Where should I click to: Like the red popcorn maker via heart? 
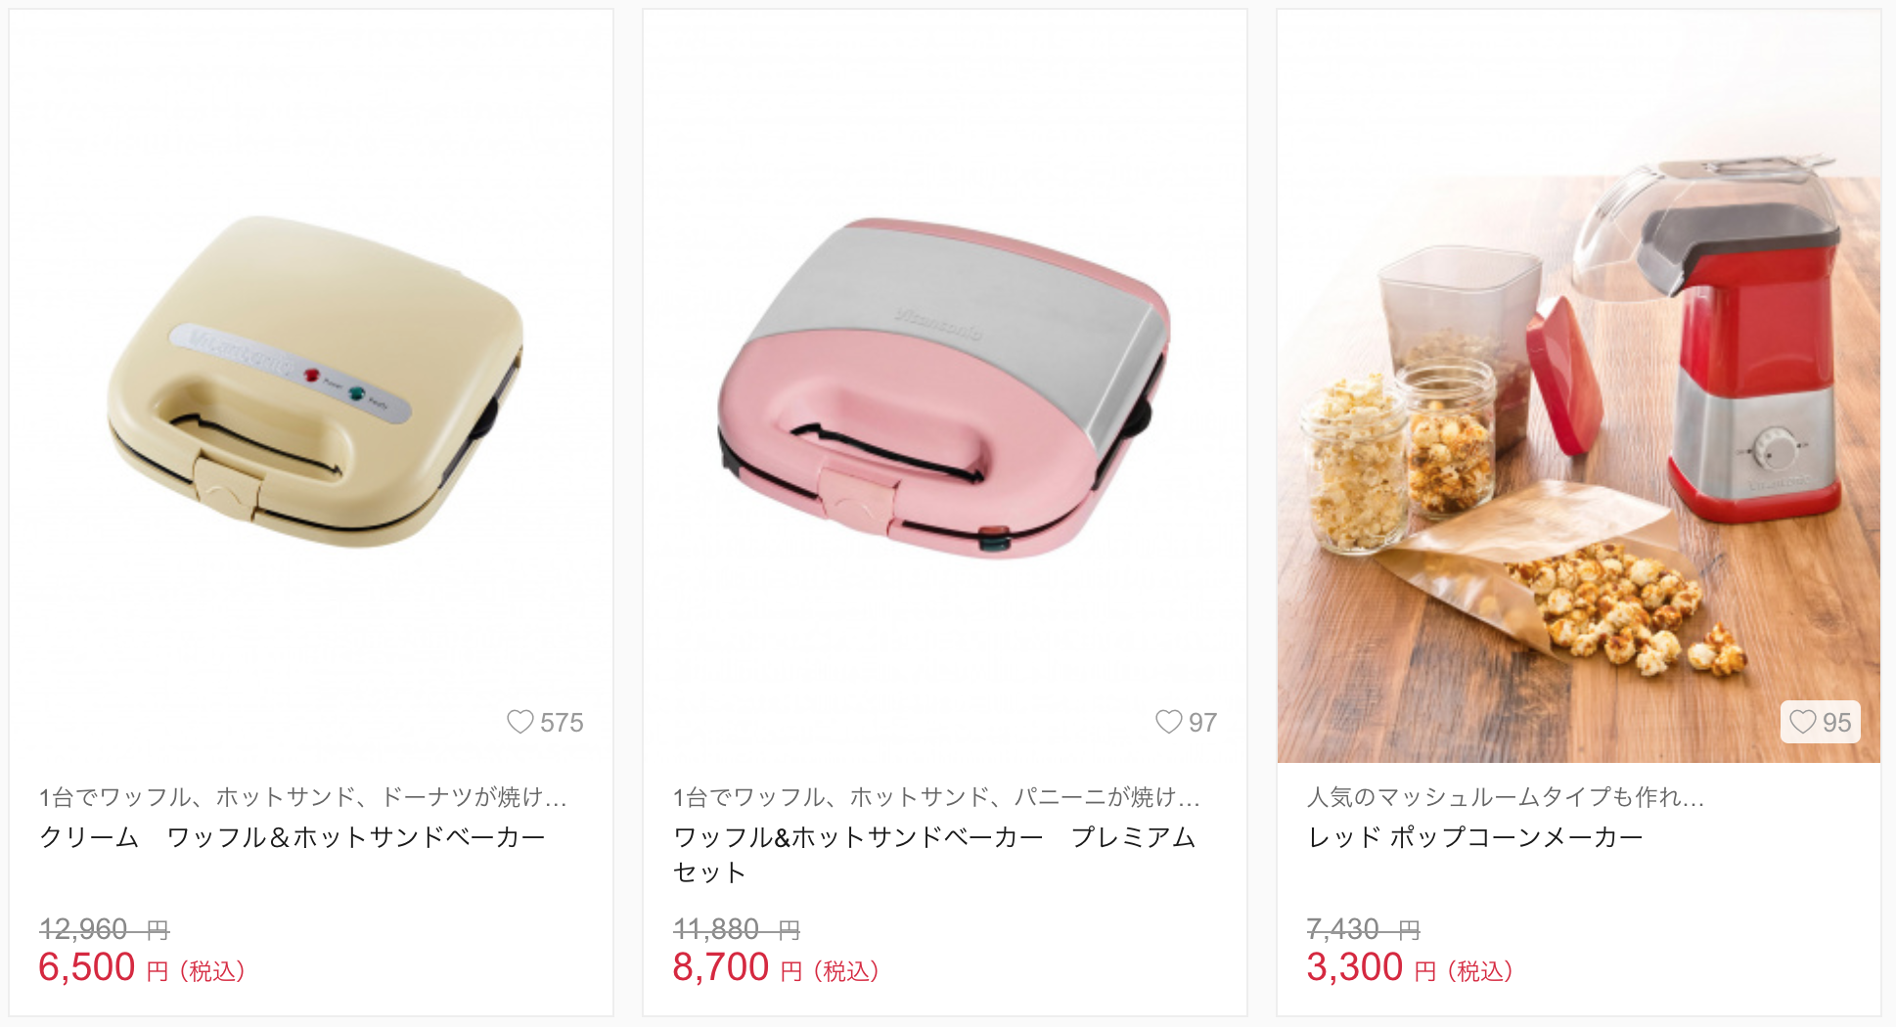[1803, 722]
